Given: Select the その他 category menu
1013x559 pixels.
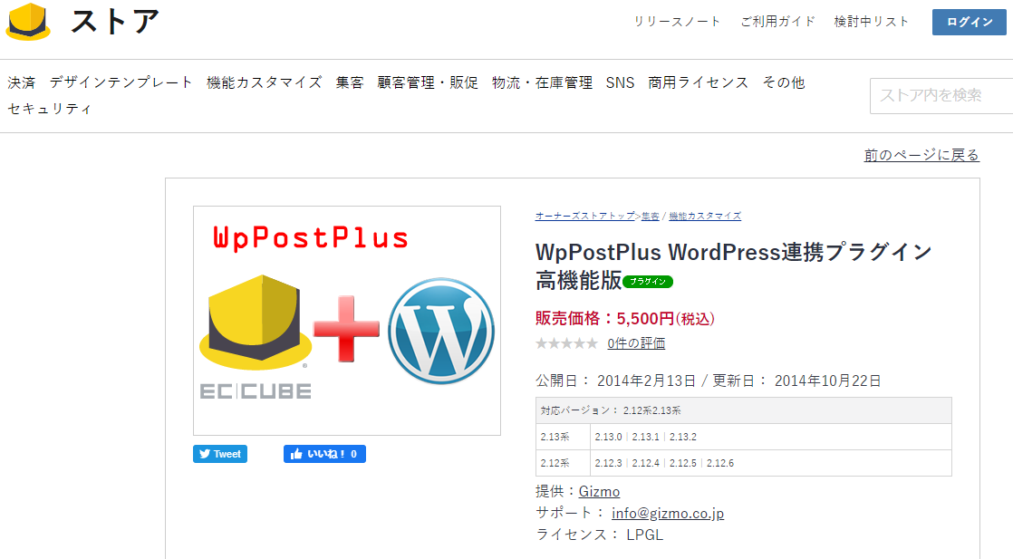Looking at the screenshot, I should (x=784, y=82).
